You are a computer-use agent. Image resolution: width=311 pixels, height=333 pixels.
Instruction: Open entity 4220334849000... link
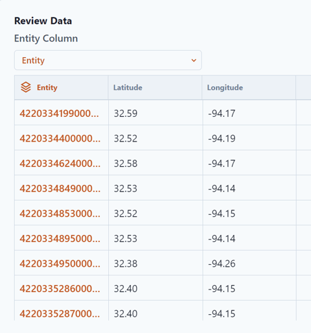(60, 189)
